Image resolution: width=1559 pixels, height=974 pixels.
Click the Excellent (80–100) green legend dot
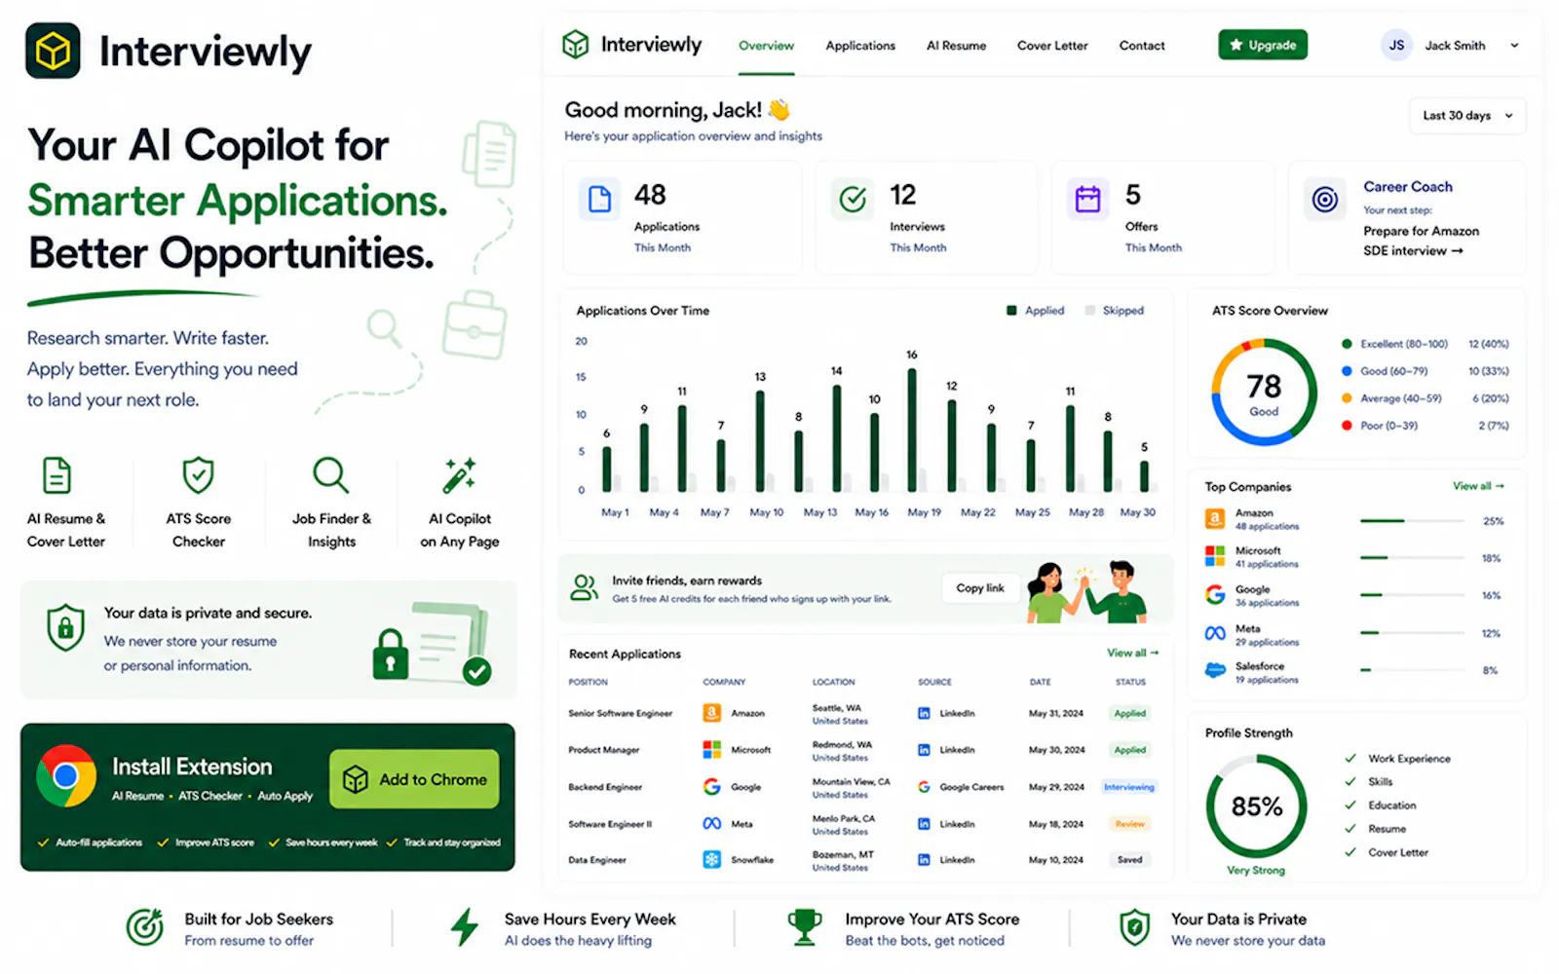(1347, 344)
